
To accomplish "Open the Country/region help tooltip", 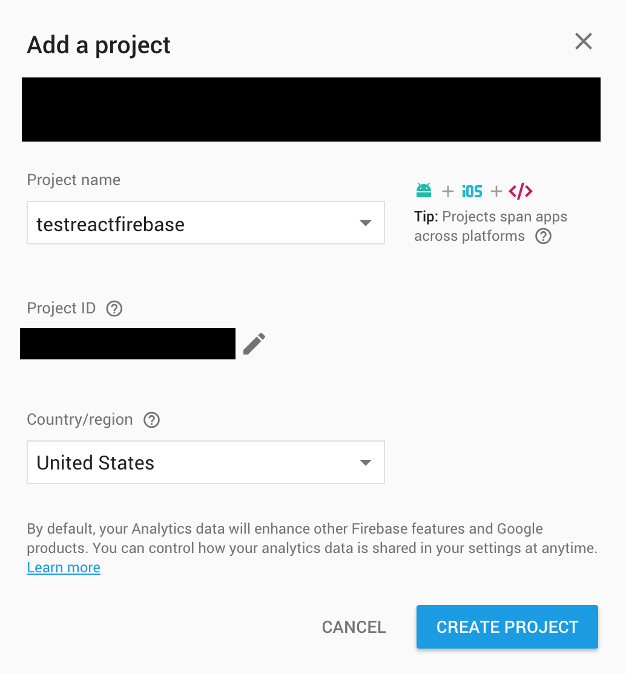I will click(151, 420).
